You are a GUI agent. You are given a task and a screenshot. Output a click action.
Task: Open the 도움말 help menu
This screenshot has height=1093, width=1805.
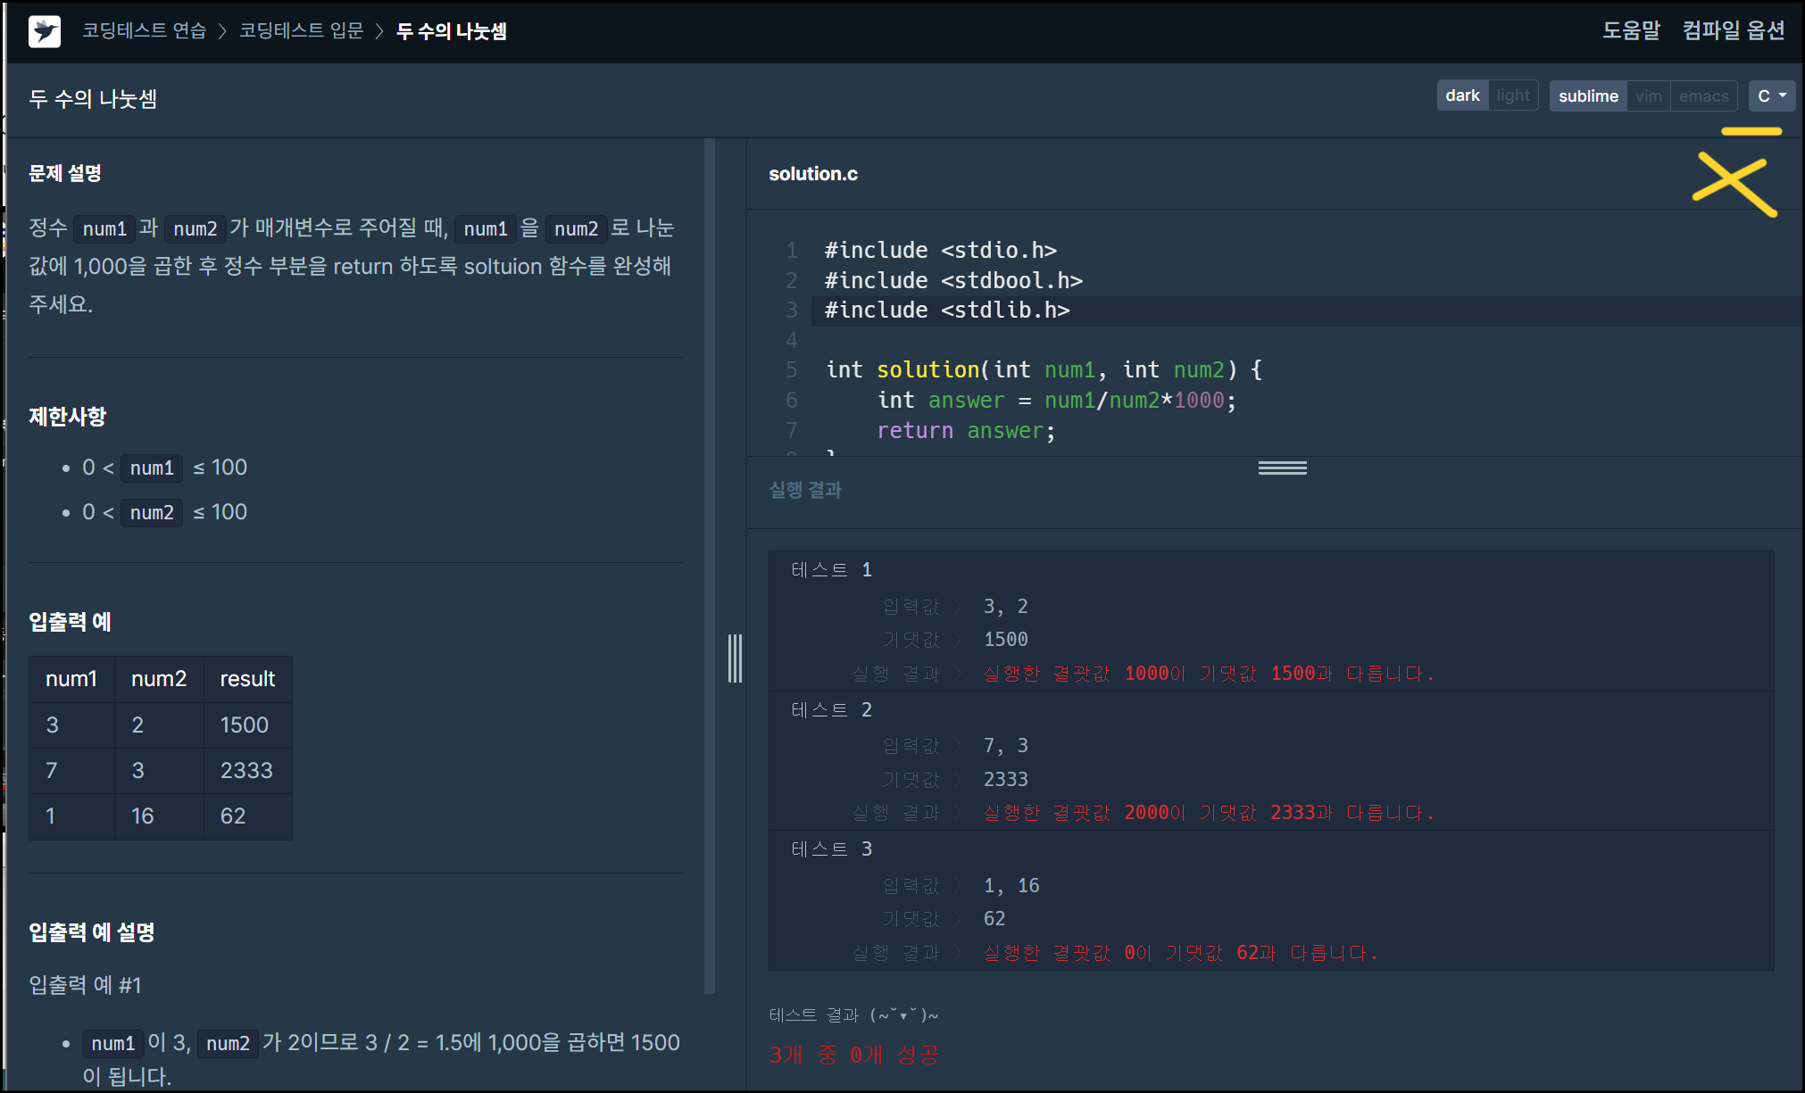1630,30
